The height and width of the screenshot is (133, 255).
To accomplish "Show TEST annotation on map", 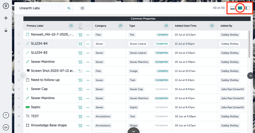I will coord(80,116).
